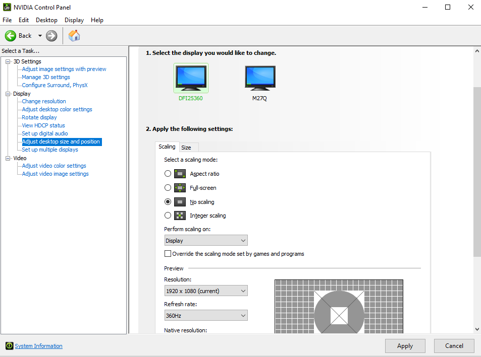481x357 pixels.
Task: Go to the Home page icon
Action: pos(74,35)
